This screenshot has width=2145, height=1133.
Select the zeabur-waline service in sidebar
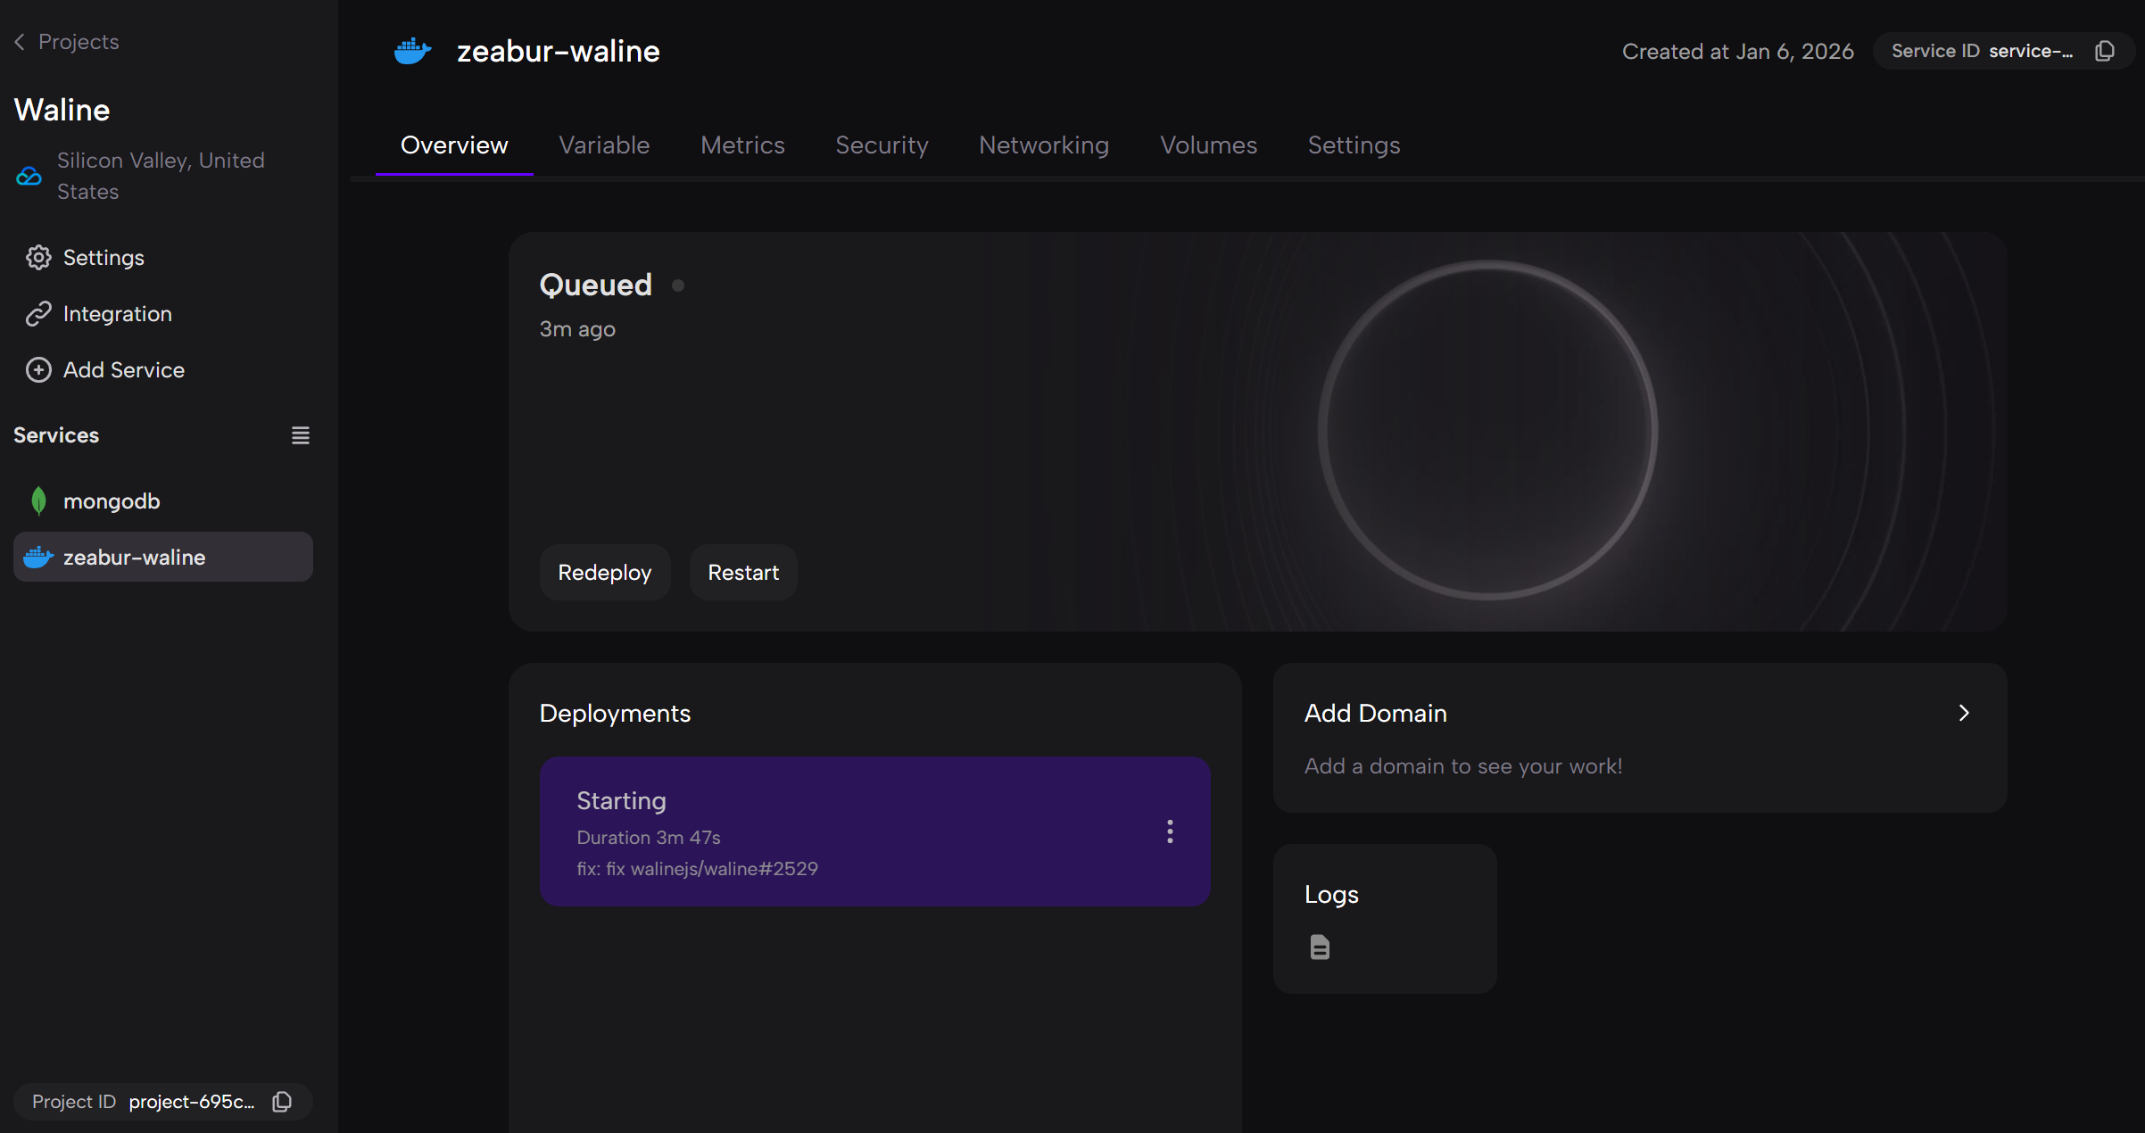134,558
